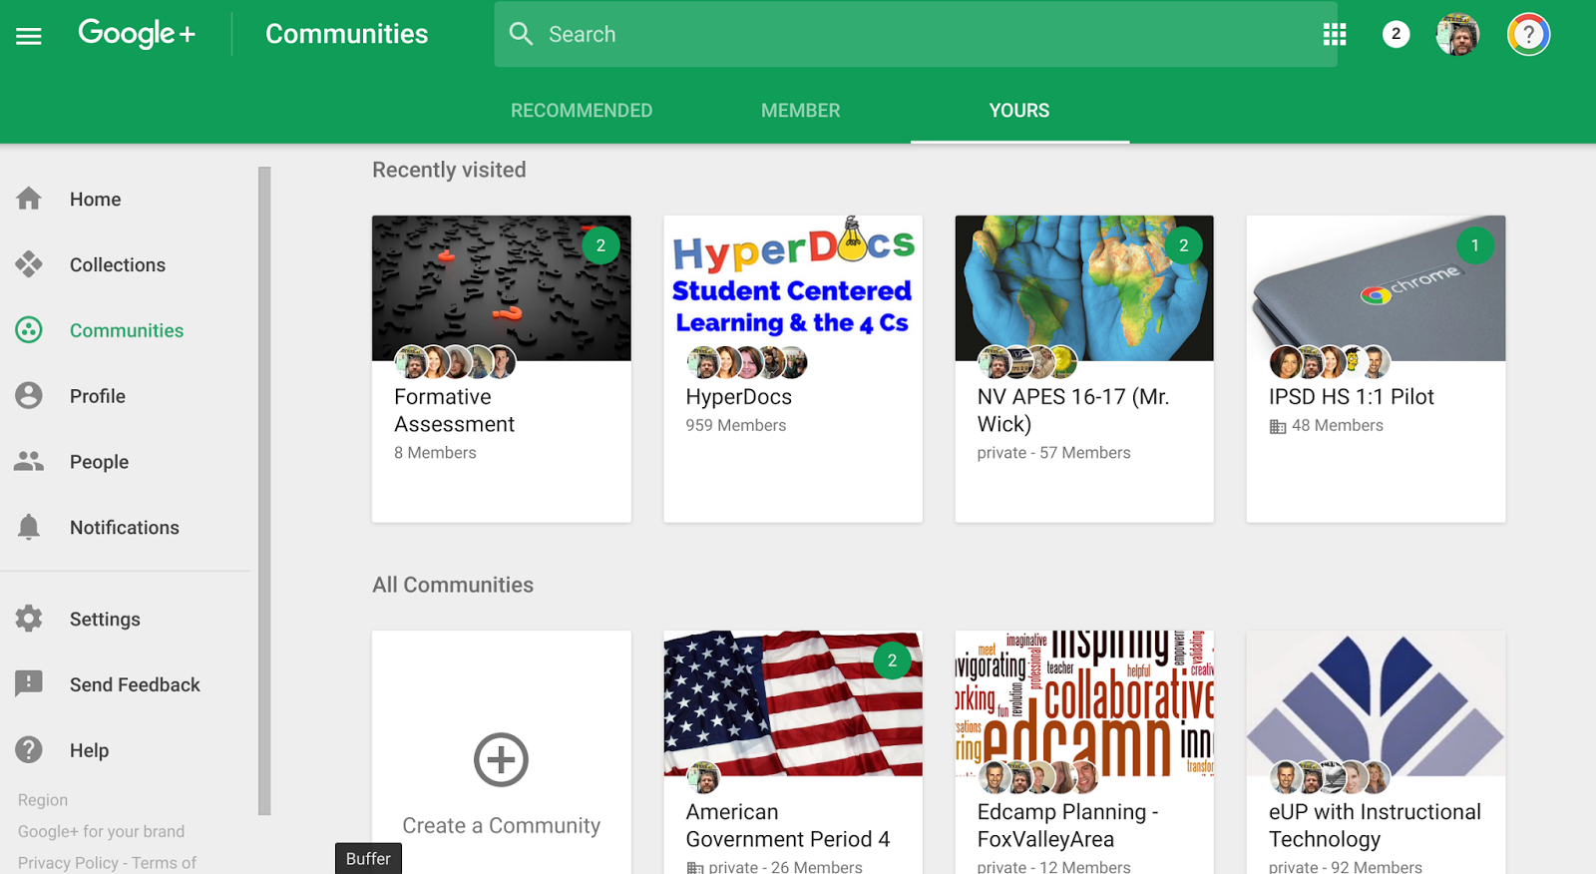
Task: Click the 959 Members text
Action: point(736,425)
